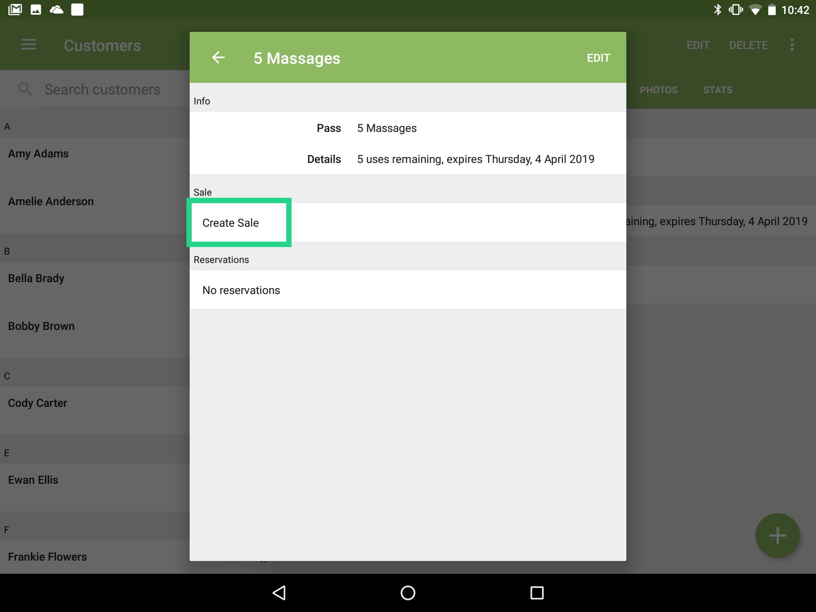Image resolution: width=816 pixels, height=612 pixels.
Task: Tap the back arrow in 5 Massages dialog
Action: tap(218, 58)
